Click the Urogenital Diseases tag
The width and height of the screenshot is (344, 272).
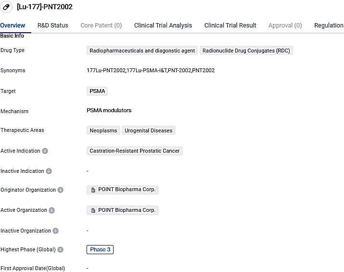(148, 130)
